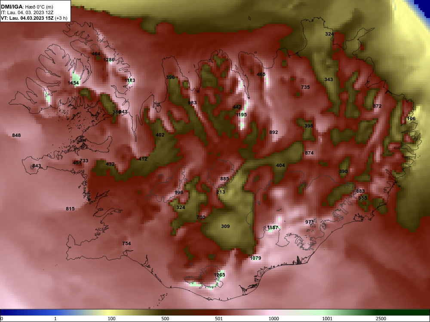Click the 1000 tick label on color scale
This screenshot has width=430, height=322.
273,319
